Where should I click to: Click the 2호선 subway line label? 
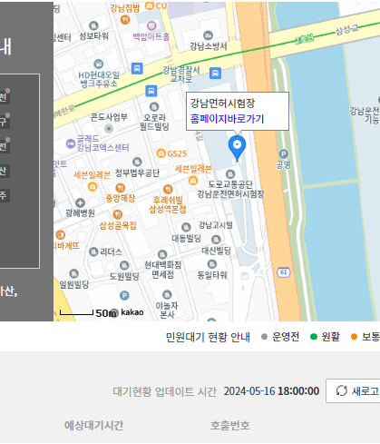305,39
